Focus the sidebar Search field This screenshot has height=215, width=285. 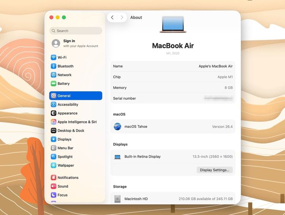[76, 31]
